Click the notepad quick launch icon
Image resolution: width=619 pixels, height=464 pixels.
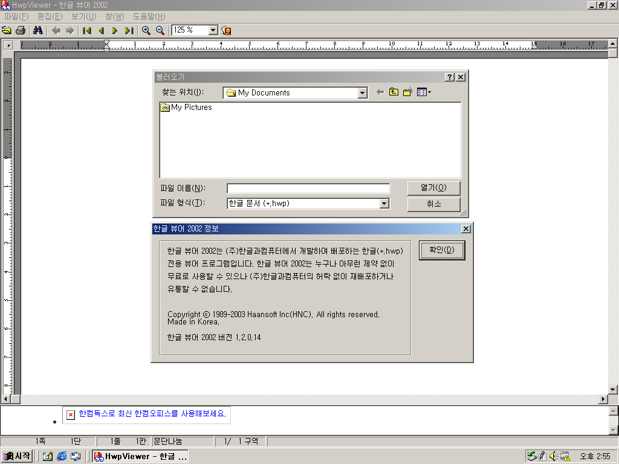[x=48, y=457]
